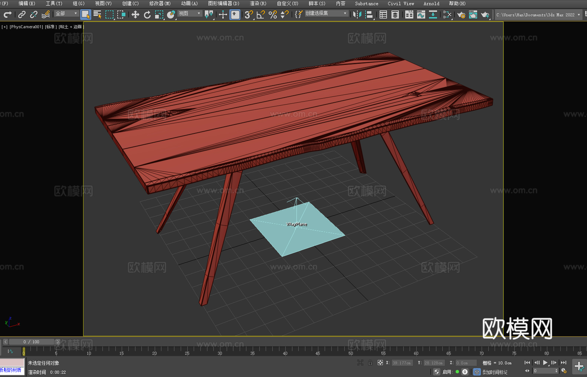Click the X coordinate field

402,363
